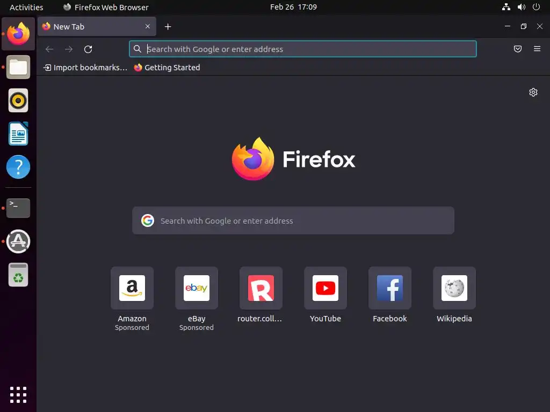Open Import bookmarks... from bookmarks toolbar
Image resolution: width=550 pixels, height=412 pixels.
coord(85,68)
